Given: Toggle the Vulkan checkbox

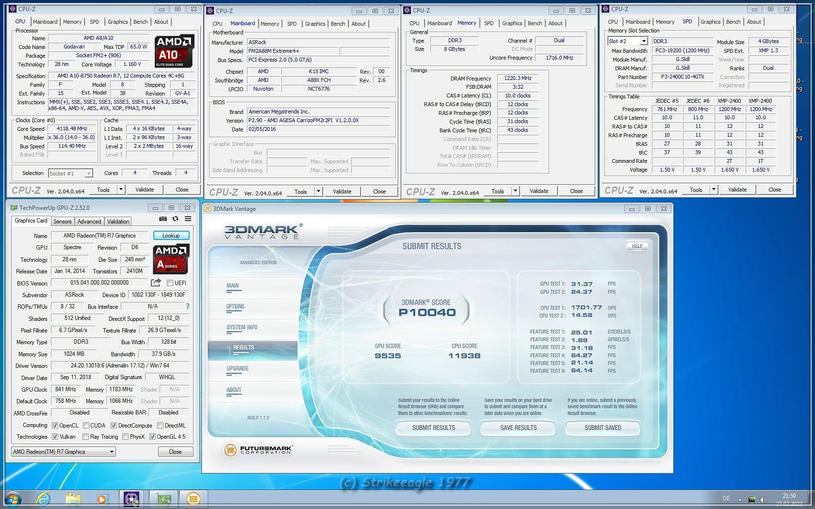Looking at the screenshot, I should [x=55, y=437].
